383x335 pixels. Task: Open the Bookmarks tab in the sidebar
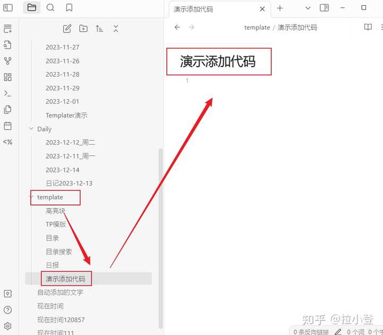coord(69,7)
